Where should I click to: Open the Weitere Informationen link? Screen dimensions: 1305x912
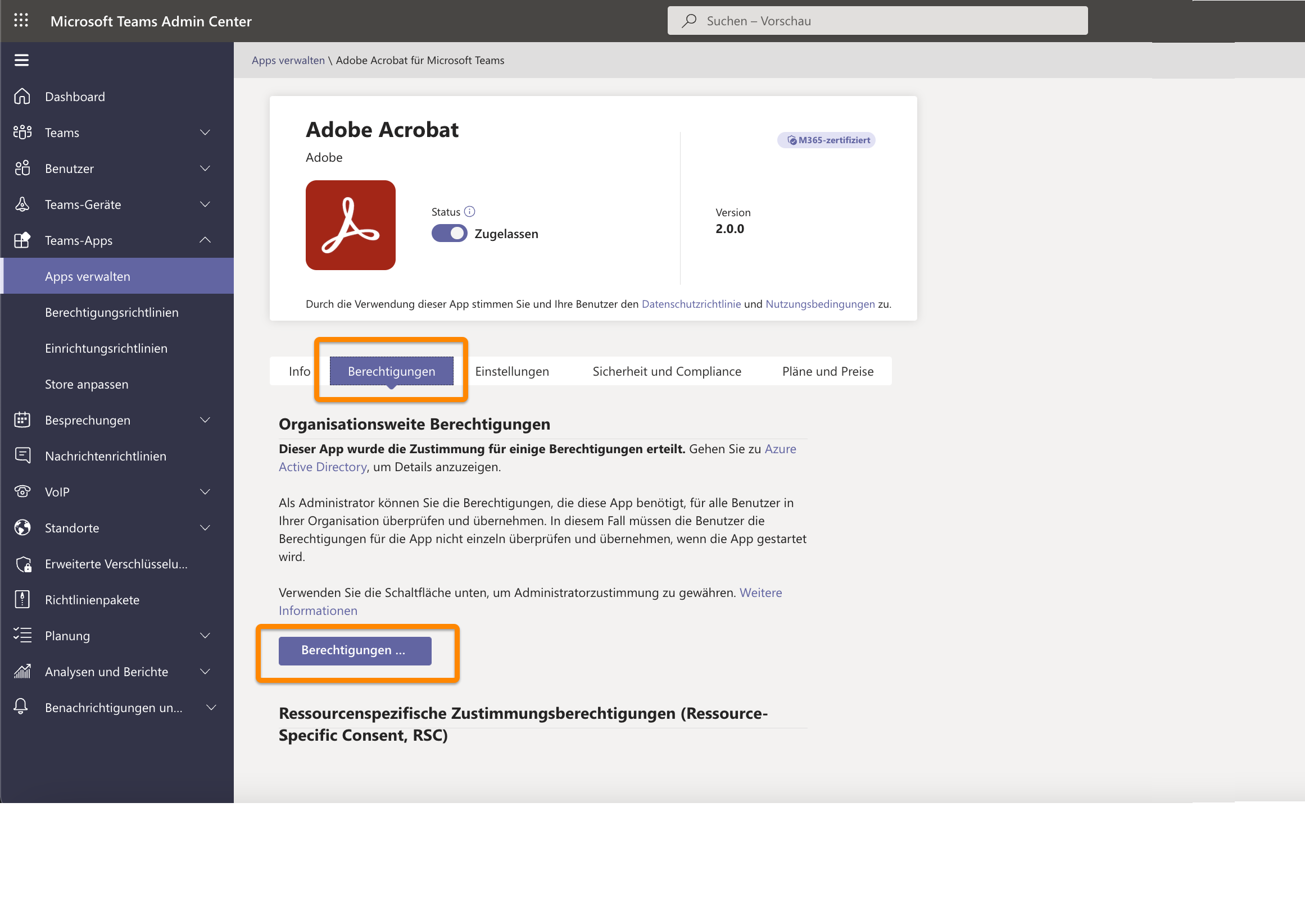[x=531, y=601]
